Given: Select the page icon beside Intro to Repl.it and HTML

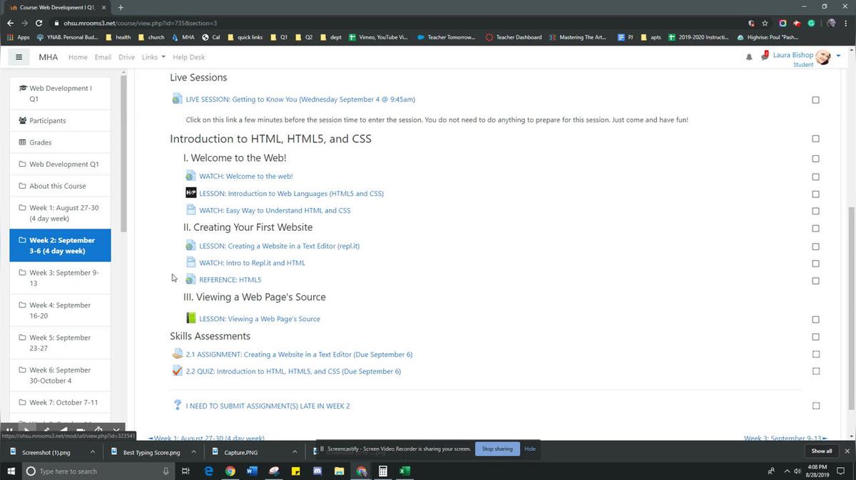Looking at the screenshot, I should 190,263.
